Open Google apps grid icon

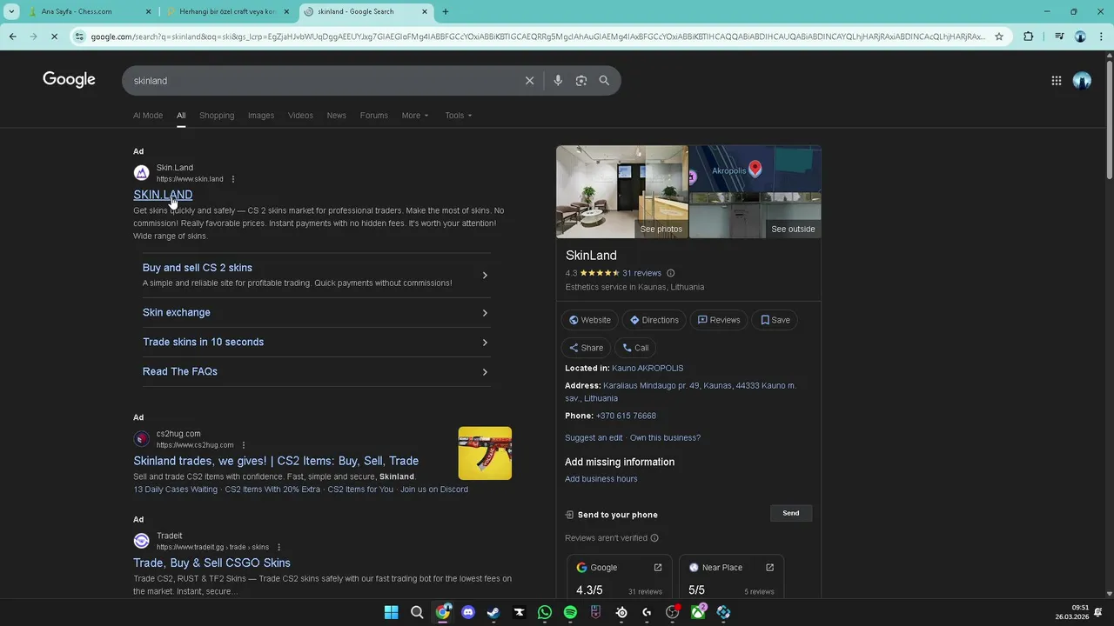click(x=1057, y=81)
